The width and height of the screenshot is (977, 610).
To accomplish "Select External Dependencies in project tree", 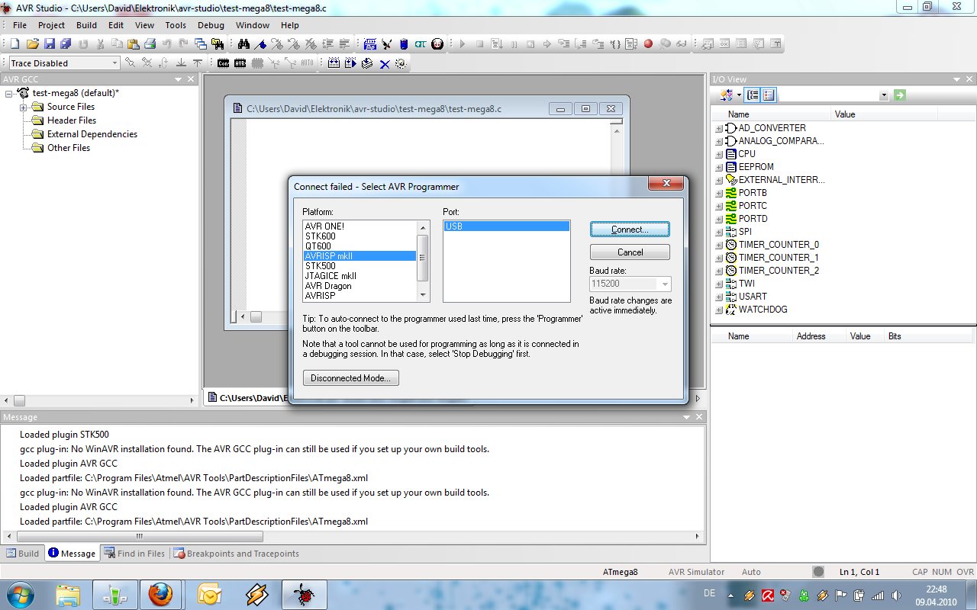I will point(92,134).
